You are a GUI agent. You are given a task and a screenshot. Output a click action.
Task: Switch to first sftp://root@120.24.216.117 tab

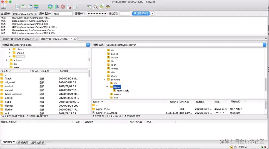(18, 39)
